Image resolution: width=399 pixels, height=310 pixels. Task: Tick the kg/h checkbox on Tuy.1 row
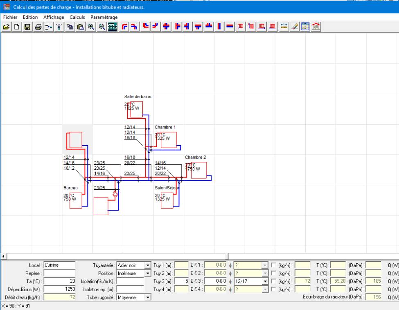[x=274, y=265]
